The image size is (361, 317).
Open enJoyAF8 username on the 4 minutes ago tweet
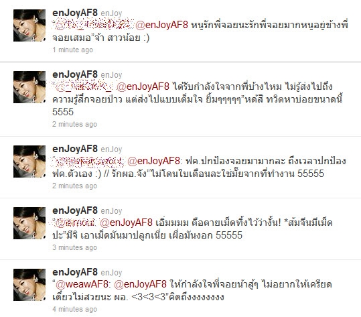pos(75,272)
